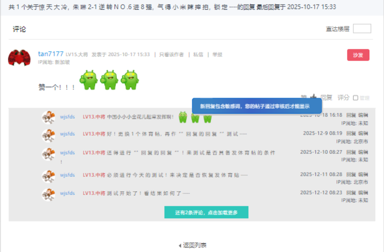Click wjsfds avatar on the 2025-12-12 reply

click(48, 194)
